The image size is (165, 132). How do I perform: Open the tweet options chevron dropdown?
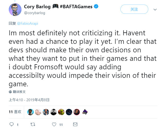[x=155, y=9]
